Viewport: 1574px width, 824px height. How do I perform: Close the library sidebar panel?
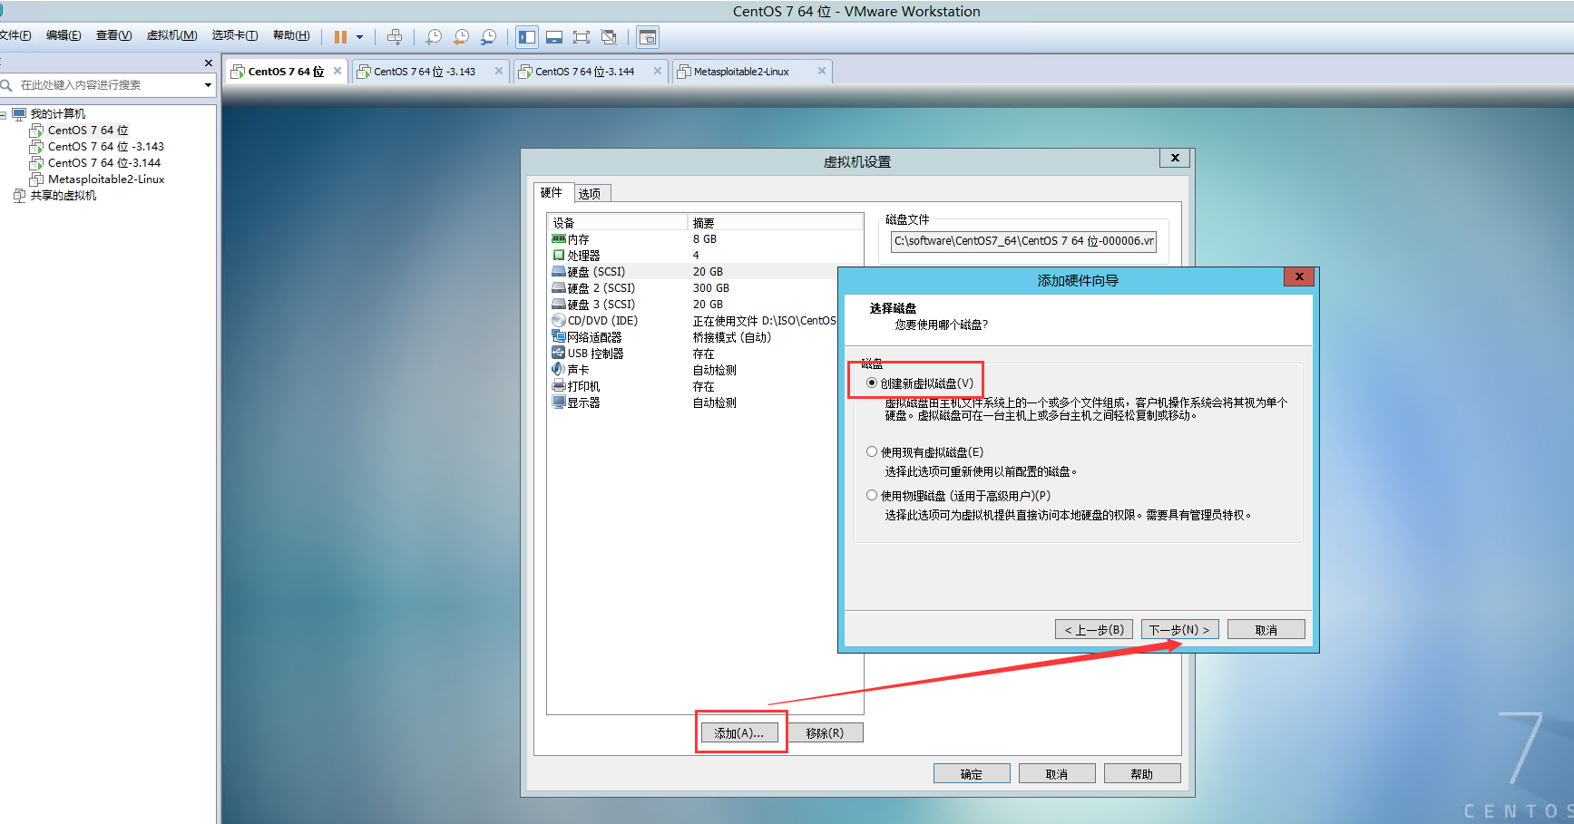tap(209, 63)
